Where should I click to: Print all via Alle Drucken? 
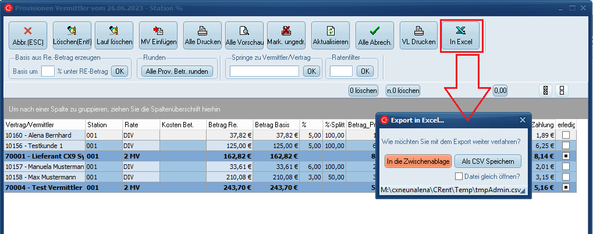(203, 36)
